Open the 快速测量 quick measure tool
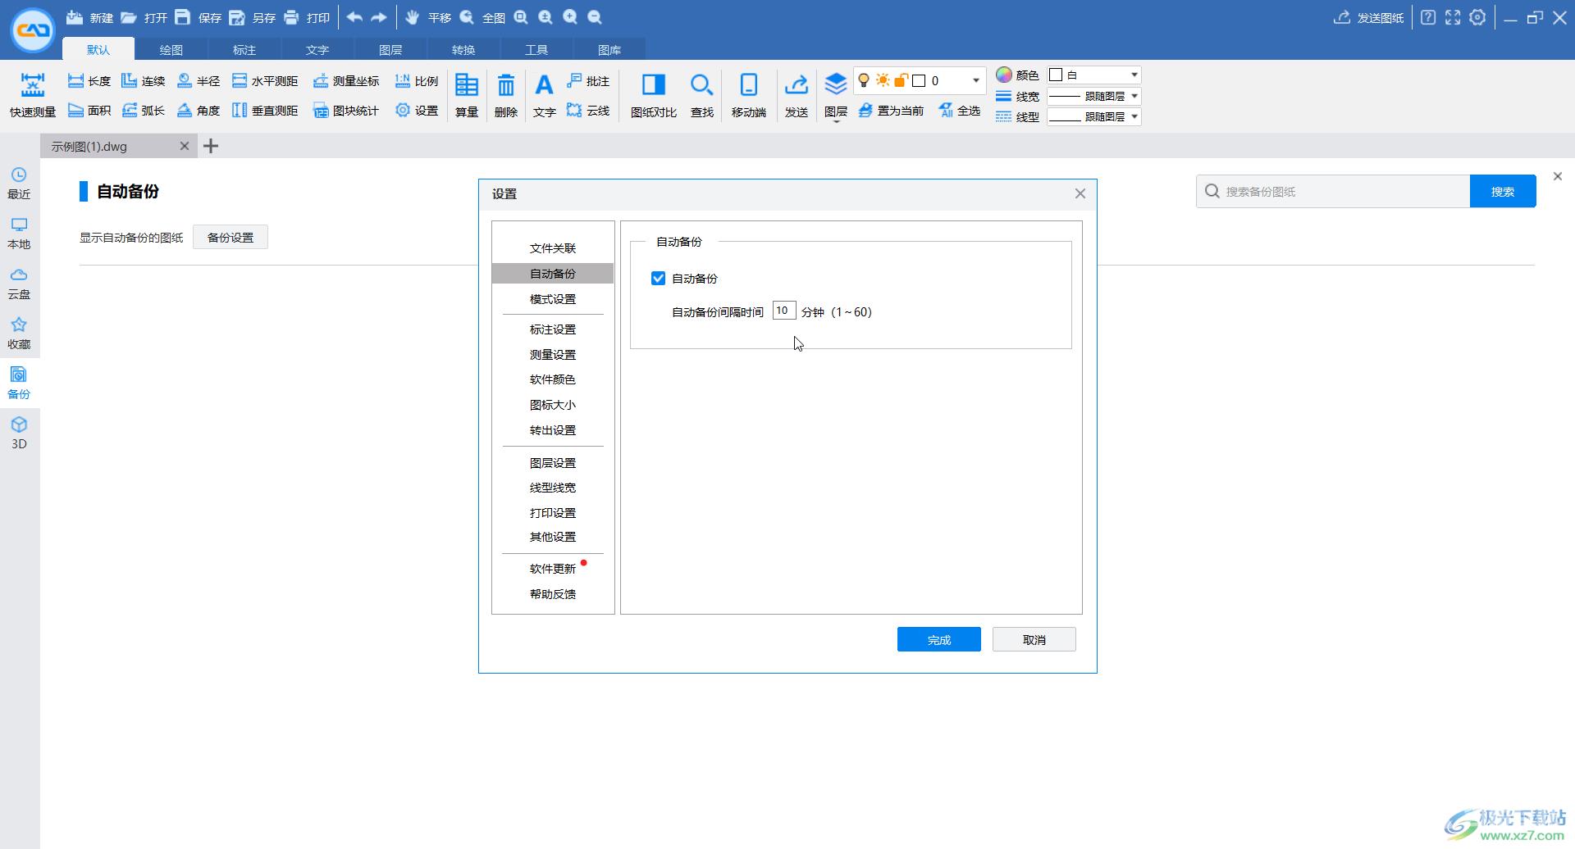This screenshot has width=1575, height=849. pos(33,95)
